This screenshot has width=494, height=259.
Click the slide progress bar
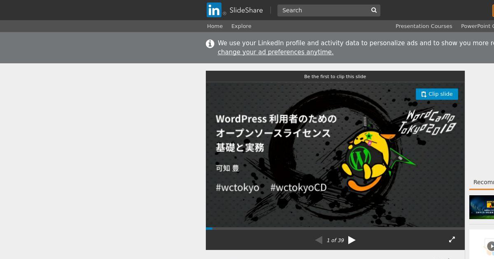click(335, 228)
